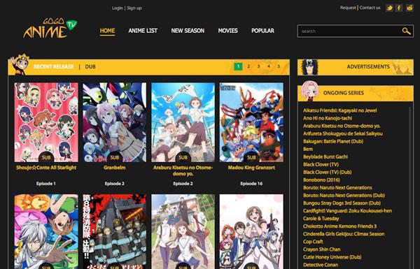Open Arifureta Shokugyou de Sekai Saikyou

point(343,133)
